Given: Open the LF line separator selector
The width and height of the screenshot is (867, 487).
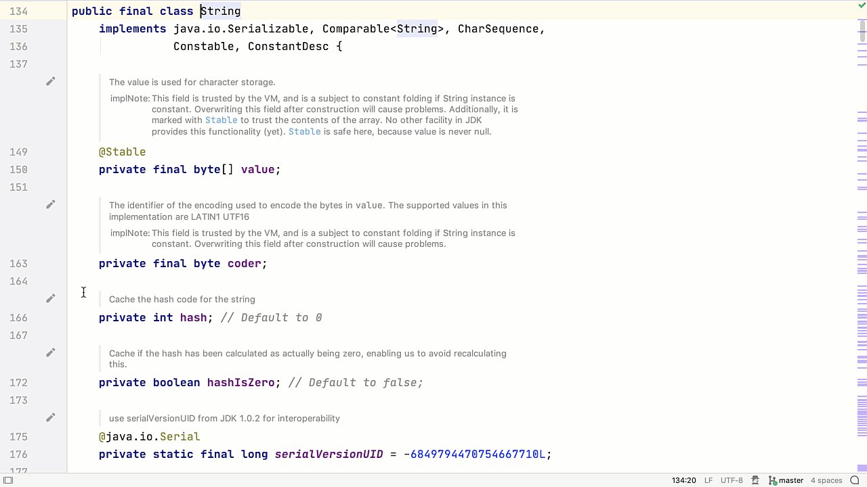Looking at the screenshot, I should 709,480.
